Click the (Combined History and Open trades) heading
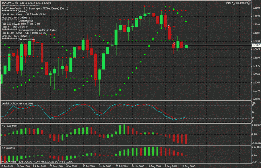The height and width of the screenshot is (168, 261). tap(38, 30)
